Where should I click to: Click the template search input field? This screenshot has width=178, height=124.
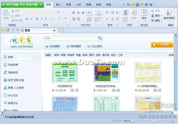coord(71,39)
